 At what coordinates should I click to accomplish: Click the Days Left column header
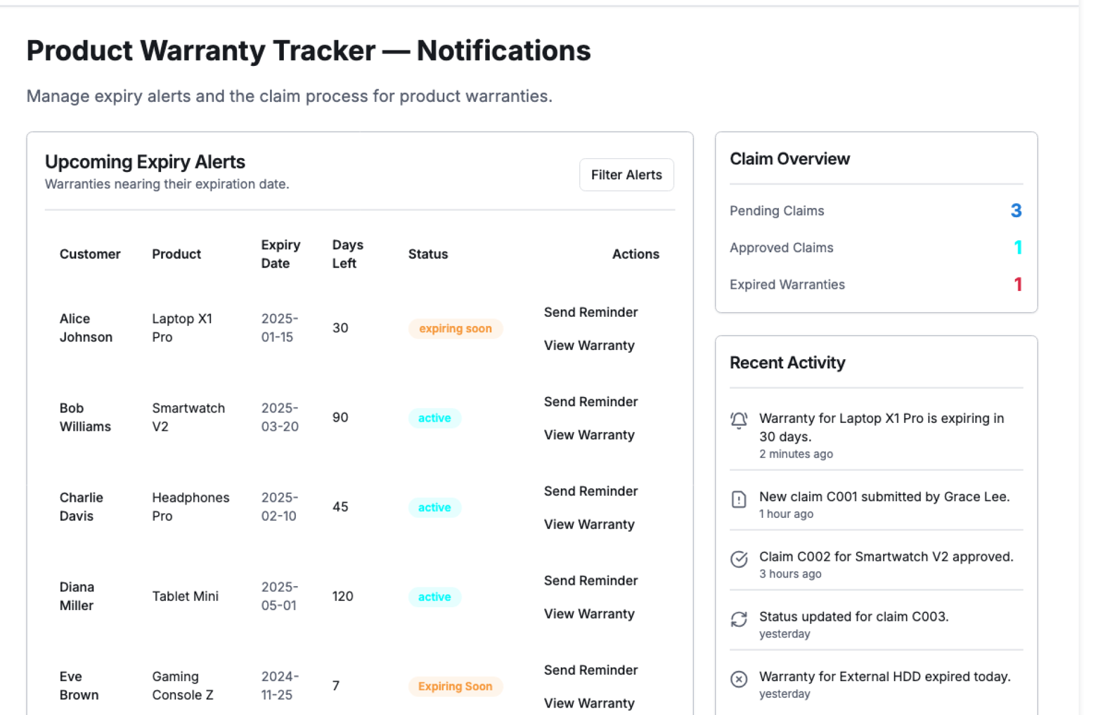(348, 254)
